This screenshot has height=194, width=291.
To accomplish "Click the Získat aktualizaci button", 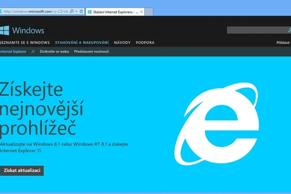I will point(22,170).
